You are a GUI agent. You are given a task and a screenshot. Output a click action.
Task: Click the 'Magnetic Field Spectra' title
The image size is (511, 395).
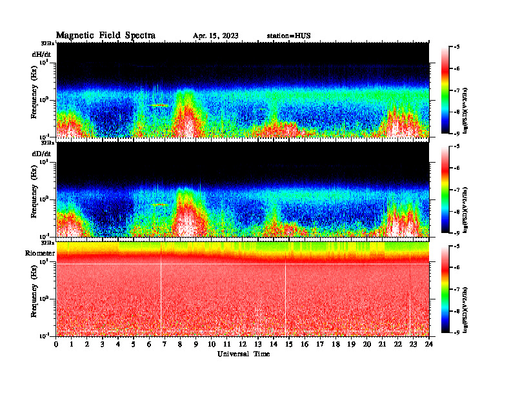click(x=106, y=35)
